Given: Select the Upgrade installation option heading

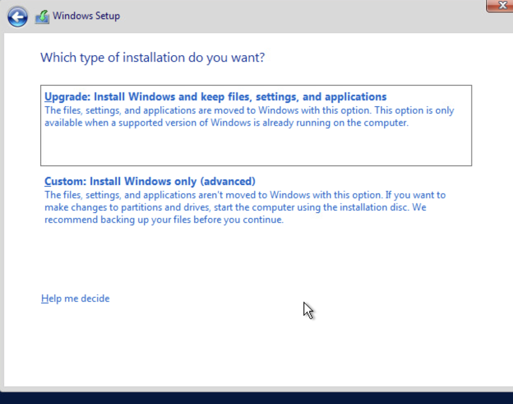Looking at the screenshot, I should (x=215, y=97).
